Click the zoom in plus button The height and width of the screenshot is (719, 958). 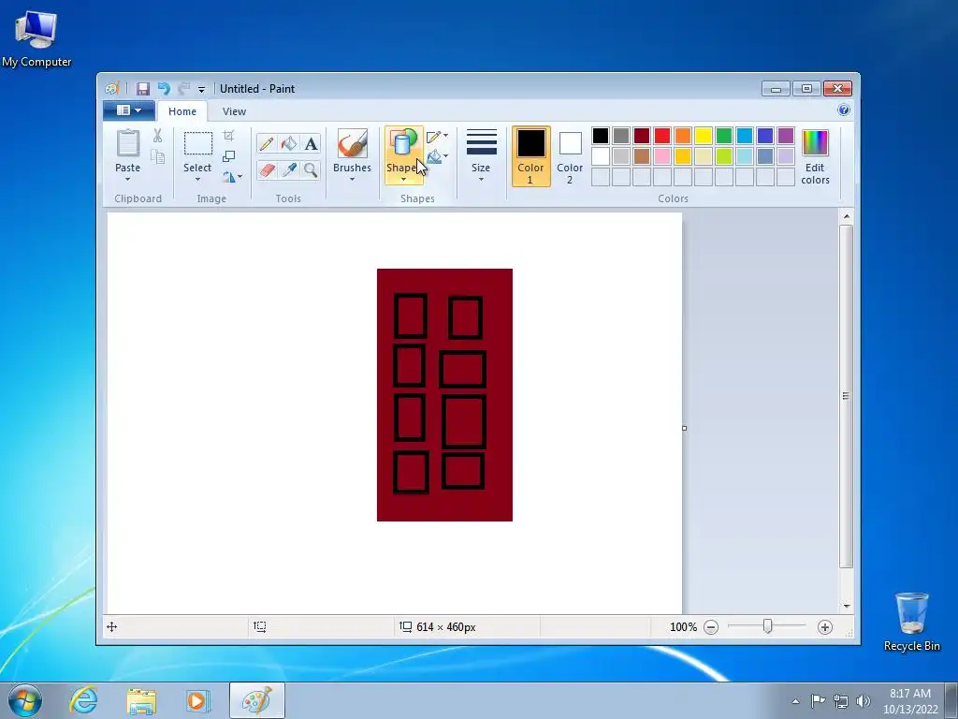click(x=825, y=627)
